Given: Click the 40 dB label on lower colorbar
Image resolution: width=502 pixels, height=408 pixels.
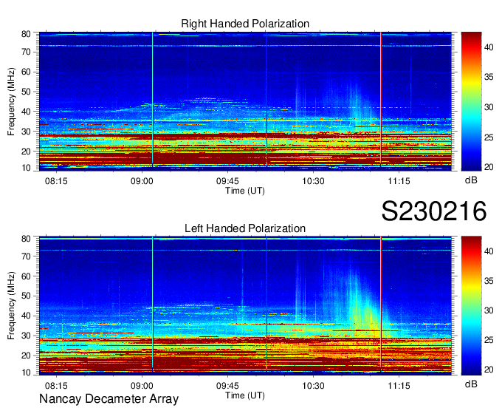Looking at the screenshot, I should [489, 251].
